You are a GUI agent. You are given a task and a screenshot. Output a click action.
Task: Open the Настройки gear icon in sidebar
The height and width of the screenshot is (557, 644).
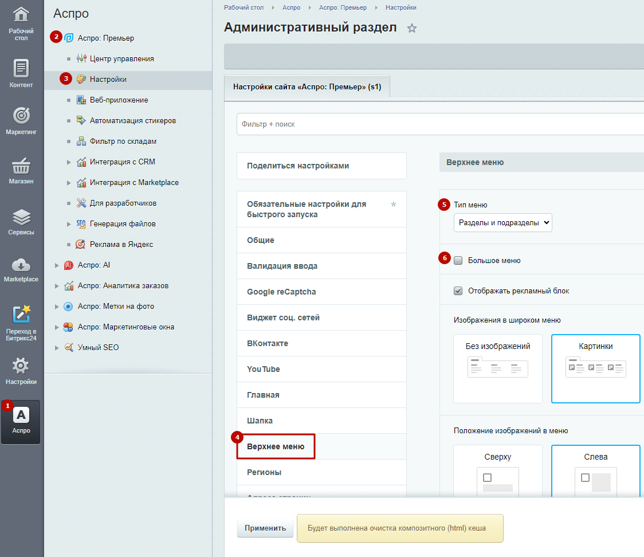tap(21, 366)
